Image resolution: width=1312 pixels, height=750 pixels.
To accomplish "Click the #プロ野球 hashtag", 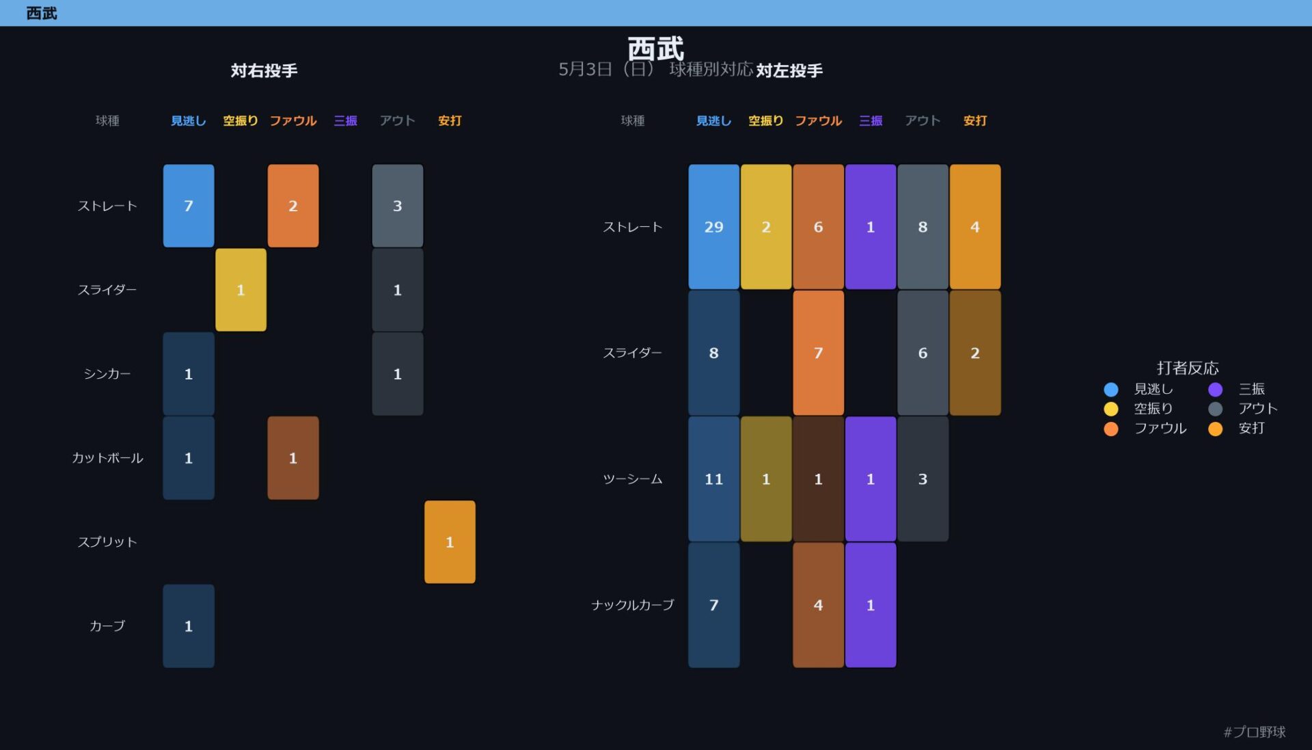I will pos(1255,732).
